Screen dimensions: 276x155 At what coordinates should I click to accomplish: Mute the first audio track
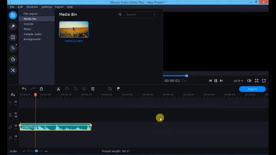[x=16, y=125]
